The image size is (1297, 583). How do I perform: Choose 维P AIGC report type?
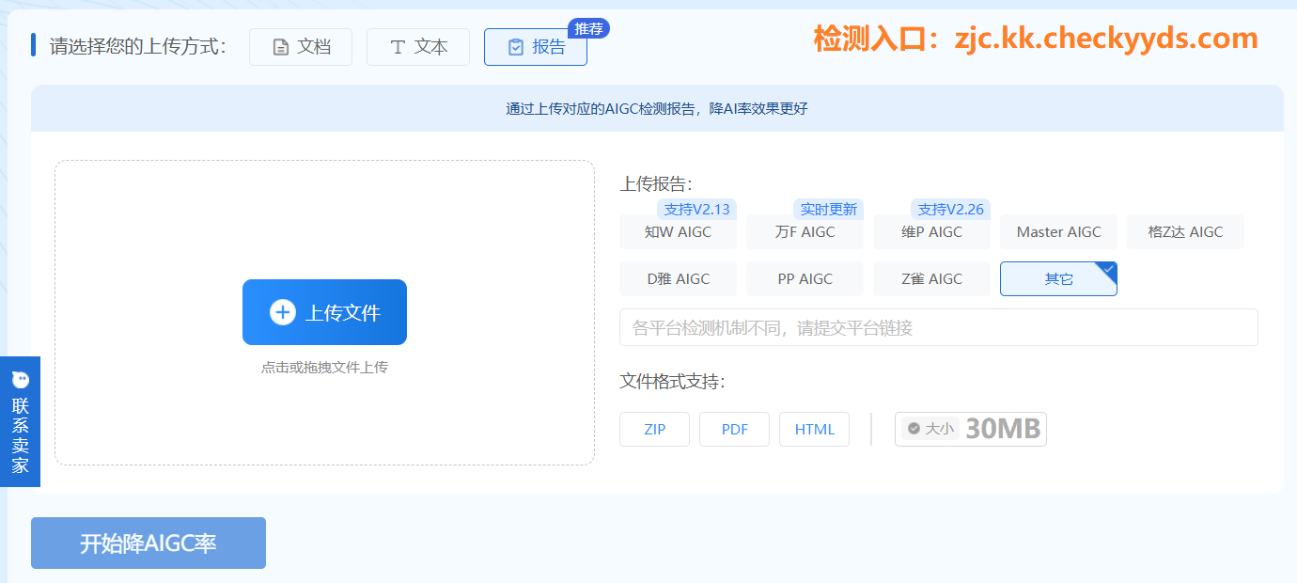(x=931, y=232)
